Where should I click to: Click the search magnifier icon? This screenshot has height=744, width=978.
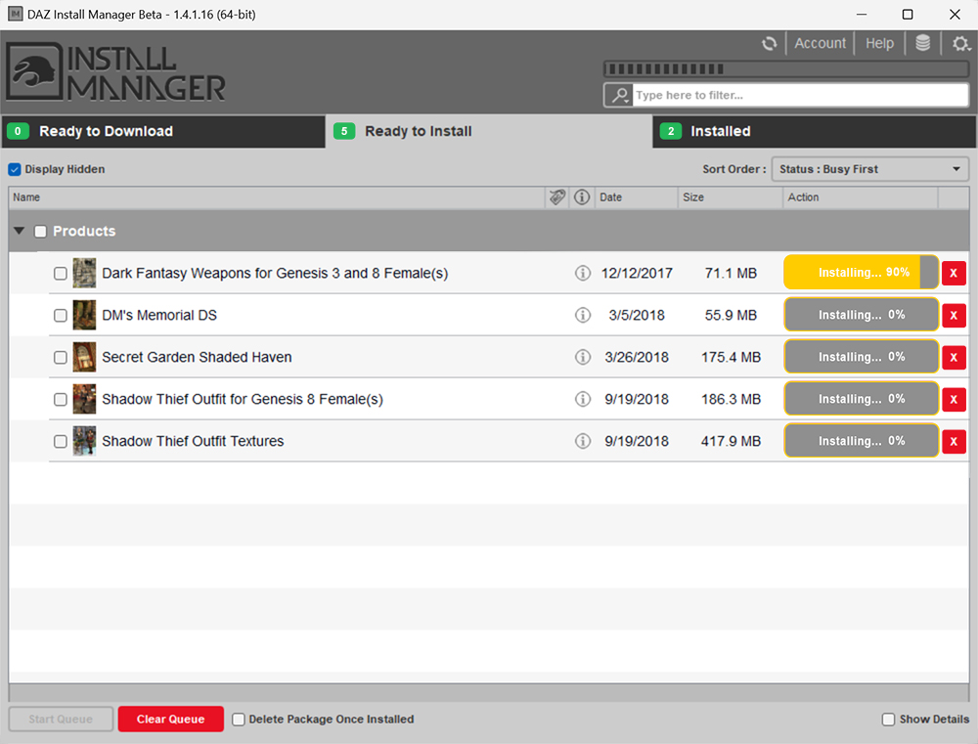[618, 95]
